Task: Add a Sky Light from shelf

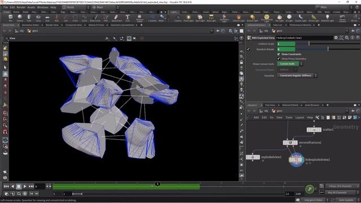Action: (x=280, y=17)
